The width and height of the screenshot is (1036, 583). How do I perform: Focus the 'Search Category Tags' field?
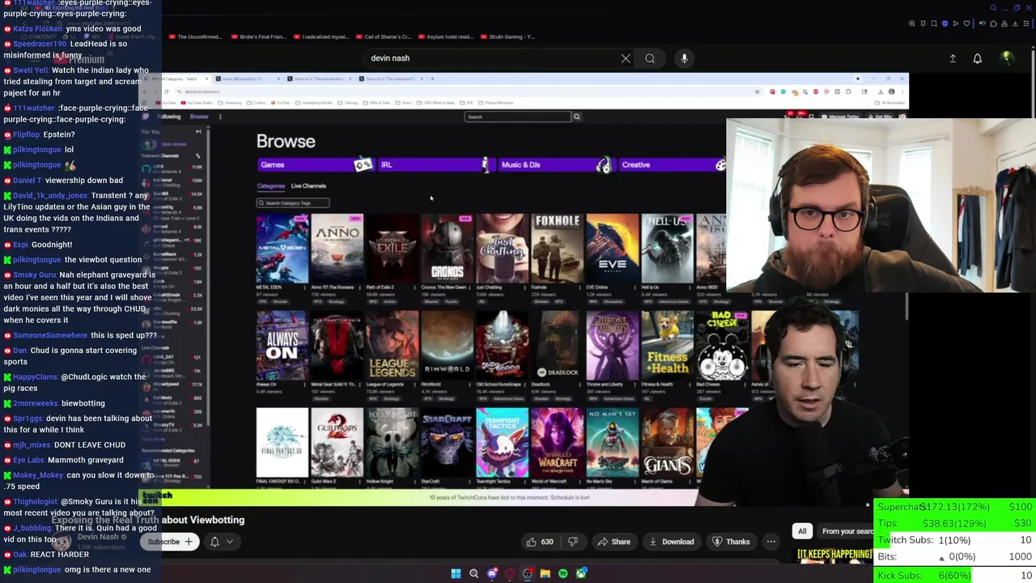click(x=293, y=202)
